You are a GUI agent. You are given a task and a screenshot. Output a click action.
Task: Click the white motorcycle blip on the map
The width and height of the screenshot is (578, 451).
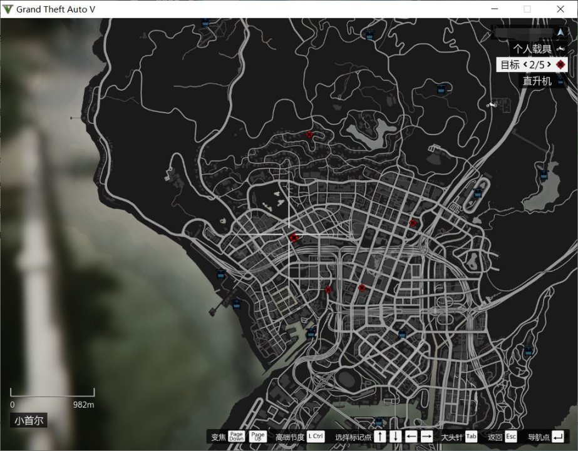pyautogui.click(x=492, y=105)
